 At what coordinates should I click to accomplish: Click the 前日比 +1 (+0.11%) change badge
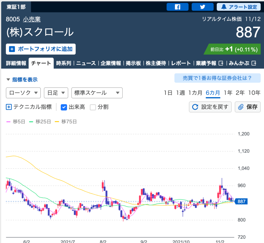[233, 49]
